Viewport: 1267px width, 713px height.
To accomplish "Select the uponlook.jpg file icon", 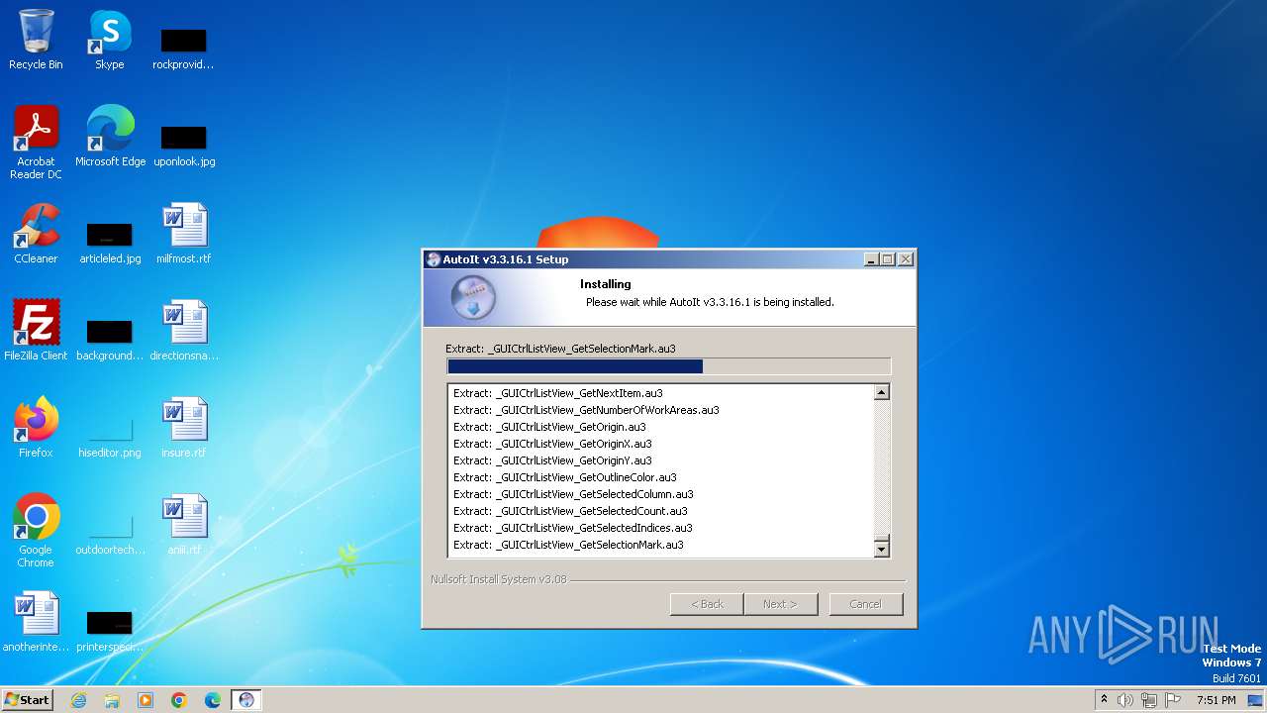I will point(184,145).
